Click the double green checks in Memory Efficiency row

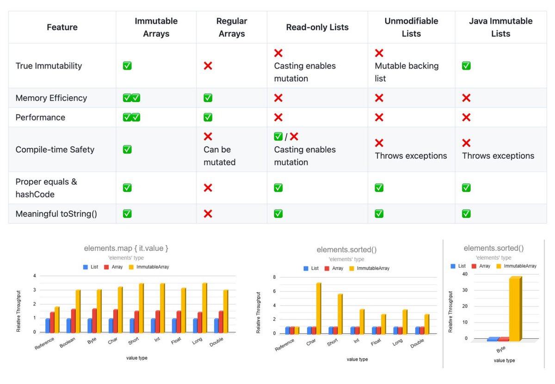pos(131,98)
